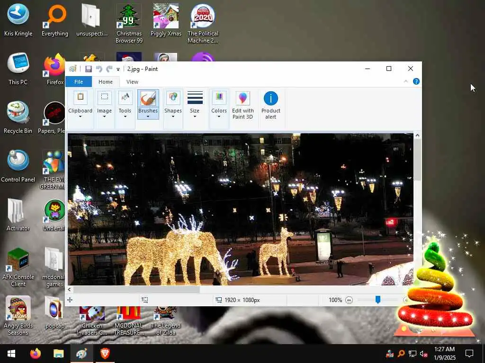Select The Political Machine 2020 icon
Screen dimensions: 485x363
point(203,24)
